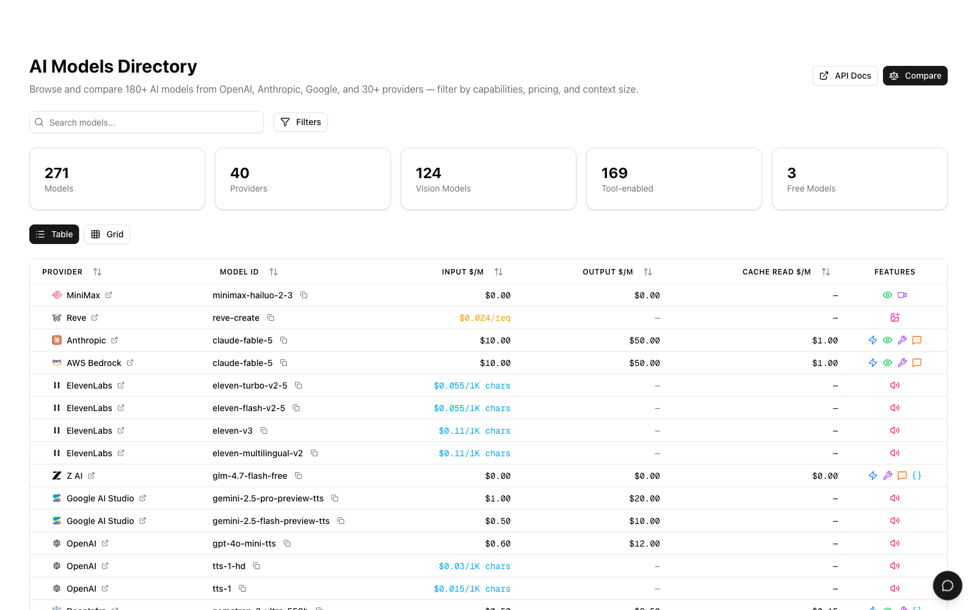Click the video feature icon in MiniMax row

[x=902, y=295]
